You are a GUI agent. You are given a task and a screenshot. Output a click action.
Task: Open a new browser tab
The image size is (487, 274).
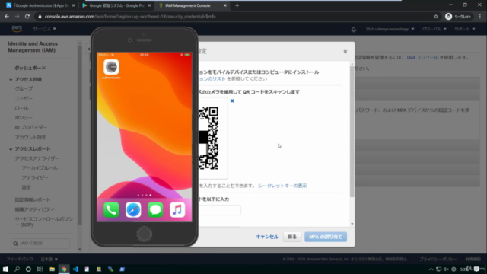point(237,5)
